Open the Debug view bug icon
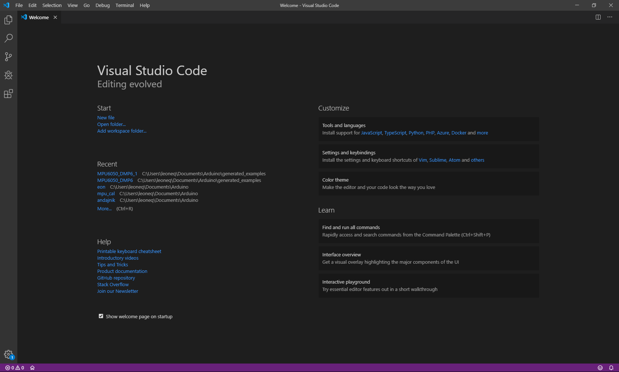 [8, 75]
